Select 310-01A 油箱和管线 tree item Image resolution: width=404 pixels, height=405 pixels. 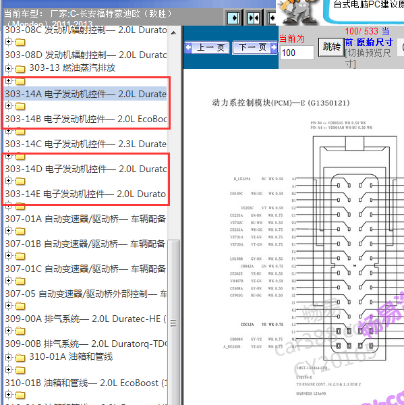point(71,356)
